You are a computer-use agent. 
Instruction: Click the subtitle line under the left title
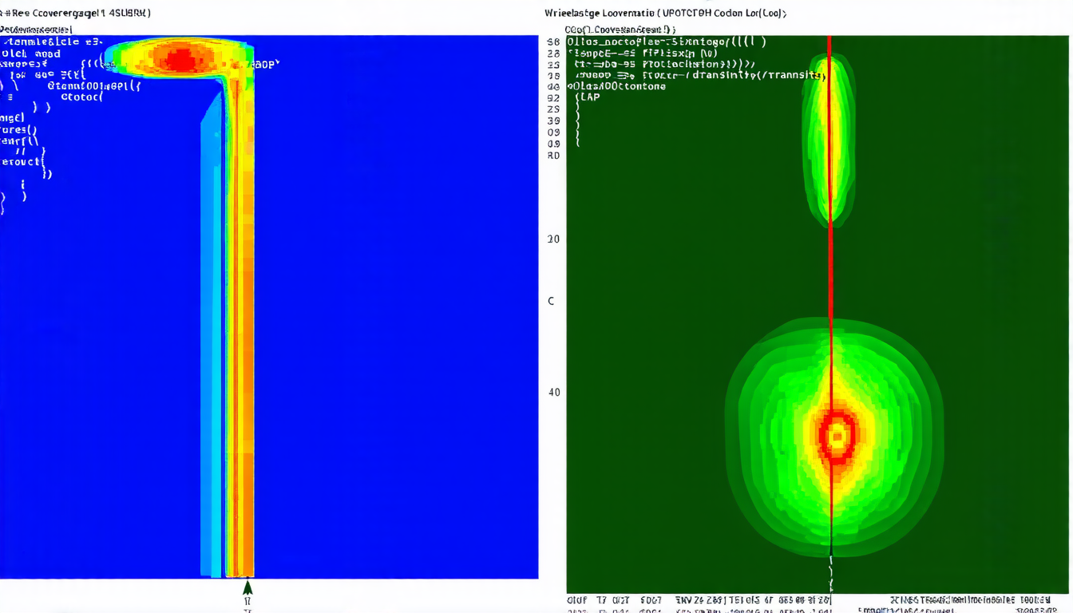coord(36,29)
